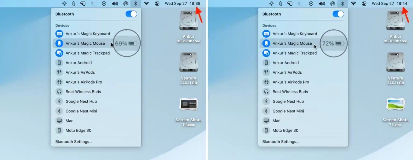Click play circle icon in 19:38 menu bar

[x=104, y=3]
